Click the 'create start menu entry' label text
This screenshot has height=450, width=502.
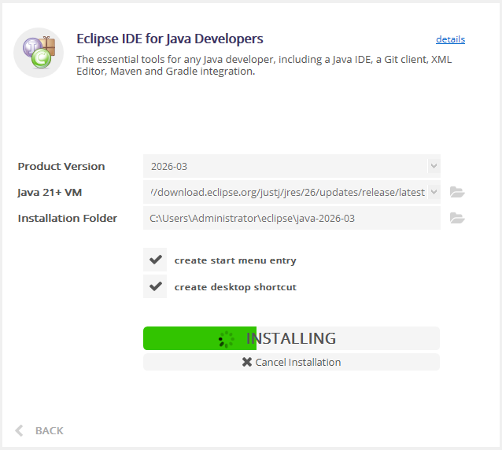click(x=235, y=260)
